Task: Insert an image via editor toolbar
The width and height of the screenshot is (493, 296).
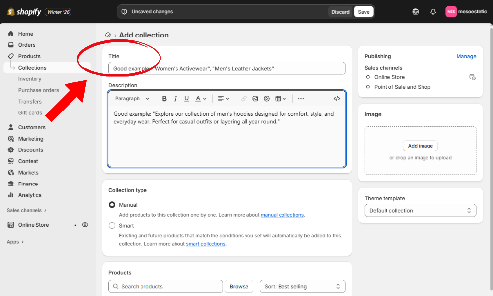Action: click(x=255, y=99)
